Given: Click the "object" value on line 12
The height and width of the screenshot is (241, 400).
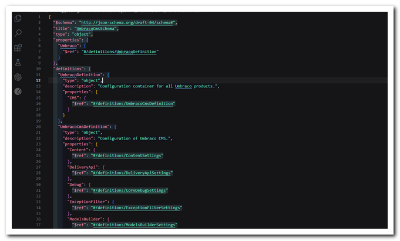Looking at the screenshot, I should pos(91,80).
